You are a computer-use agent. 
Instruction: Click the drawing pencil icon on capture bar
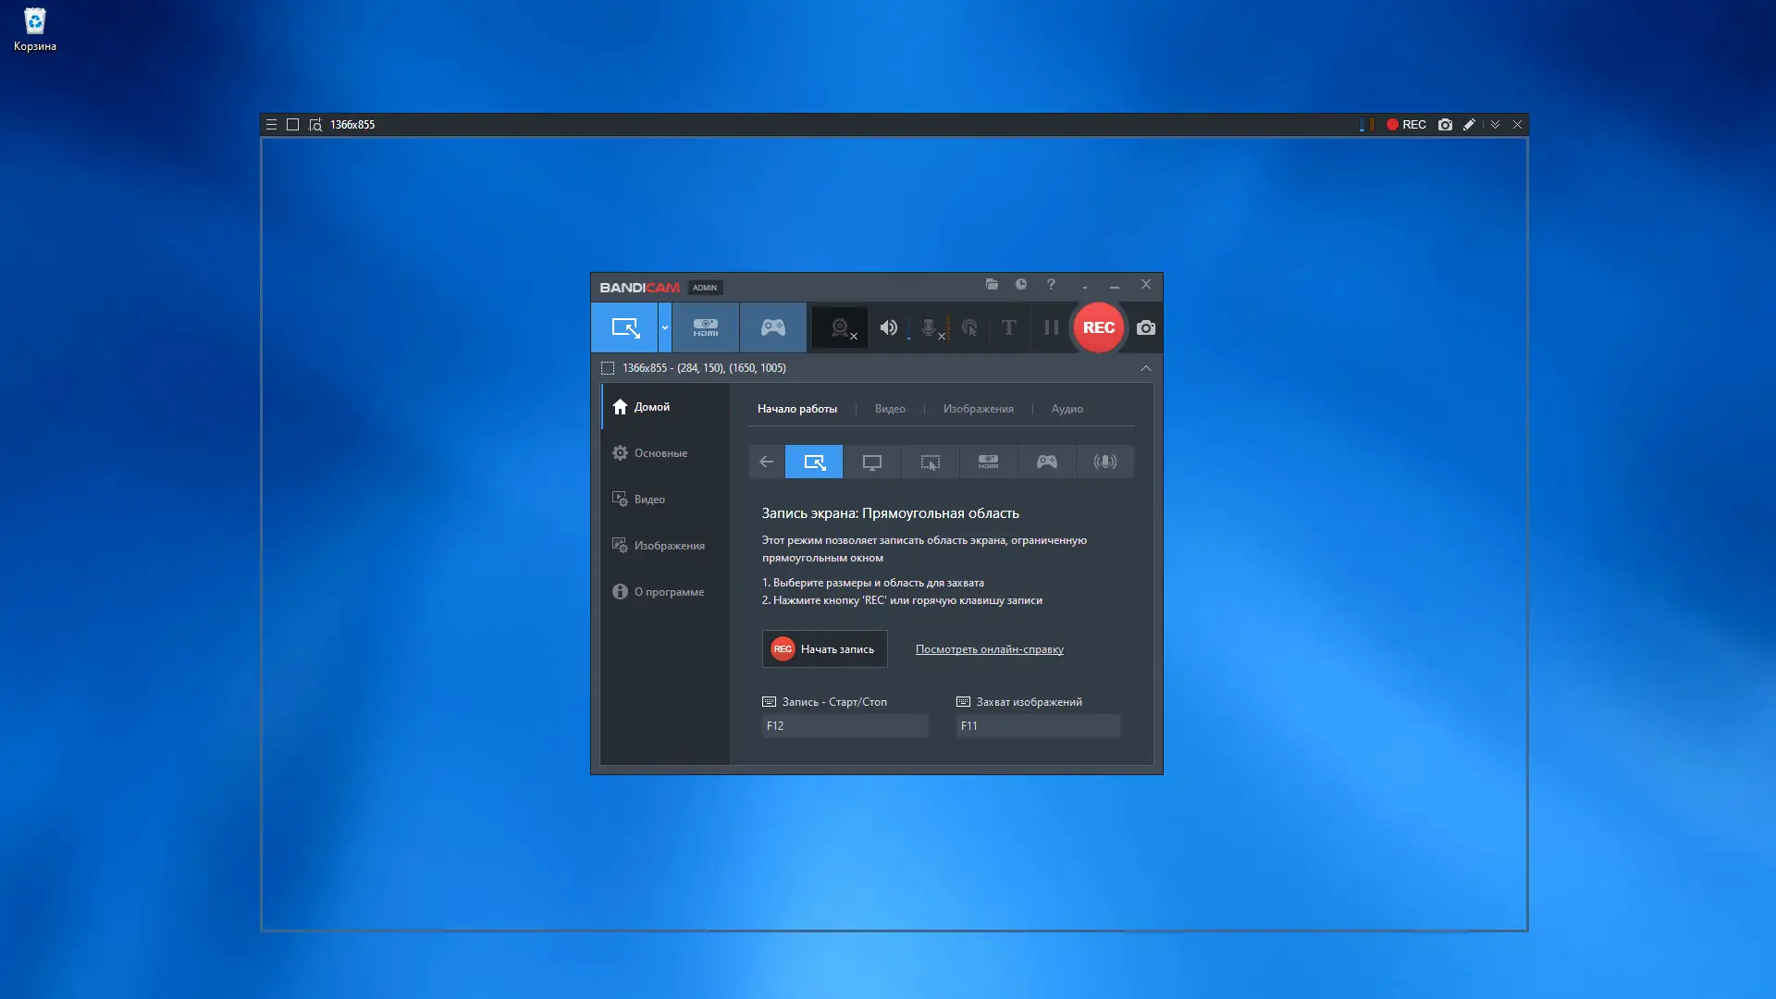click(1469, 125)
